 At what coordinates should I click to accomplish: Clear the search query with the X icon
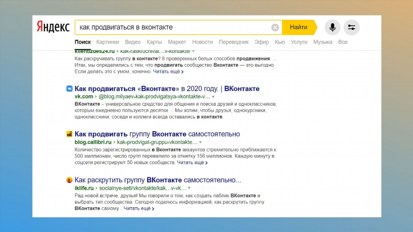tap(275, 28)
